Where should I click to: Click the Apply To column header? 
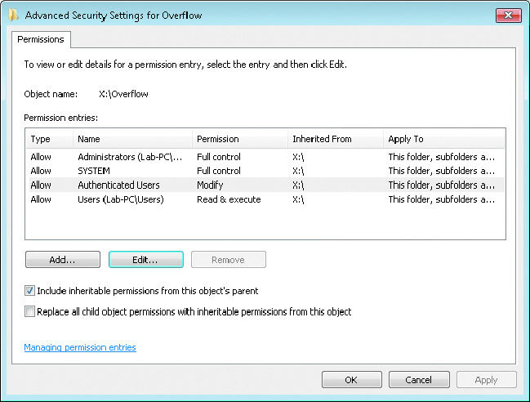(443, 139)
